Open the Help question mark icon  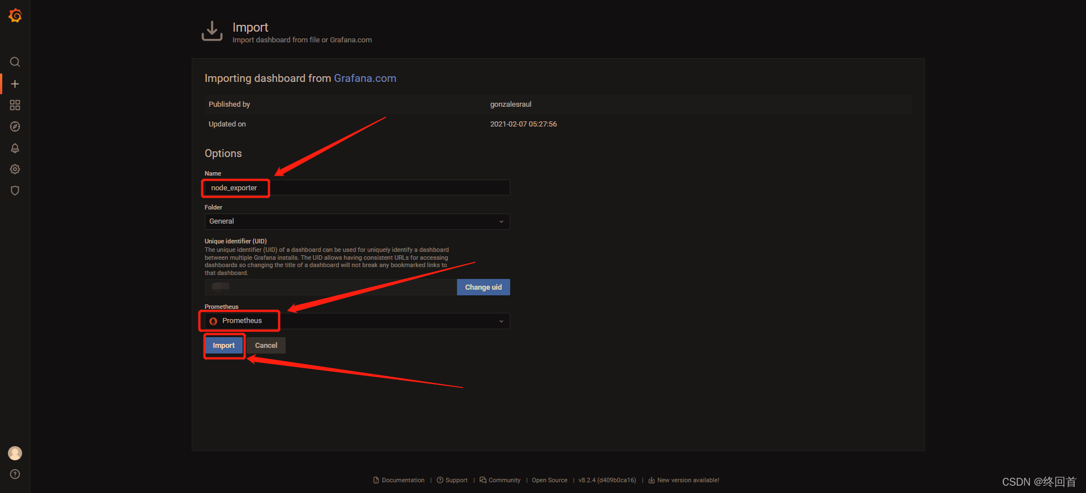(x=15, y=474)
